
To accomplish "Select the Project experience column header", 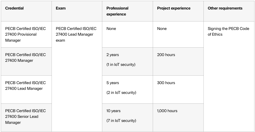I will [174, 8].
